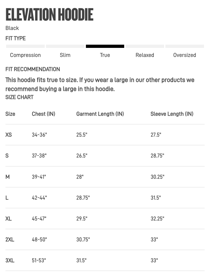Click the Compression fit type label

[x=25, y=55]
